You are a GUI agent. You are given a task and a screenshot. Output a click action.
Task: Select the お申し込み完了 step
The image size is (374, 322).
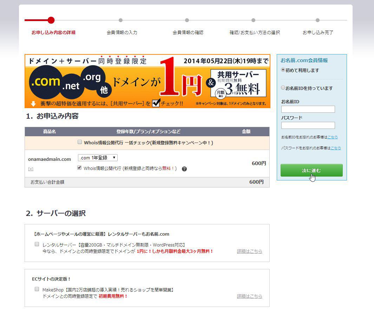coord(318,32)
